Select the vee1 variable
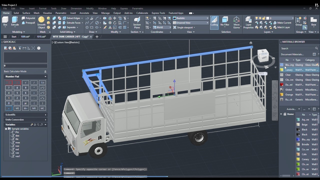The height and width of the screenshot is (180, 320). (18, 156)
